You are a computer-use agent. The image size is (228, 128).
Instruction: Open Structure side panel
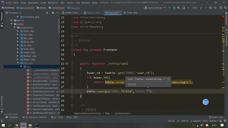226,38
